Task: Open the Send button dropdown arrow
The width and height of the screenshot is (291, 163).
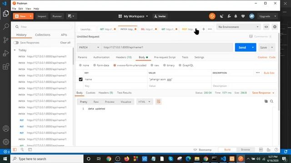Action: pos(253,48)
